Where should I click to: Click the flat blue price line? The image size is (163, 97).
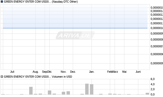click(75, 28)
